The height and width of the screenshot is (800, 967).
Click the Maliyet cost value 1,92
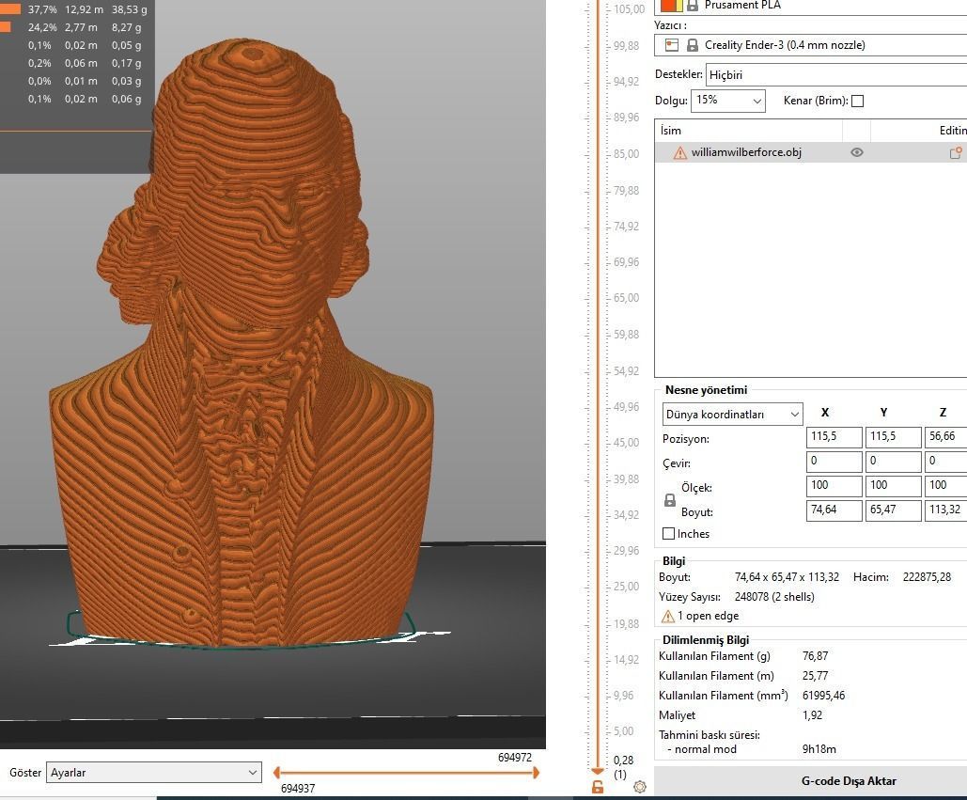point(812,715)
